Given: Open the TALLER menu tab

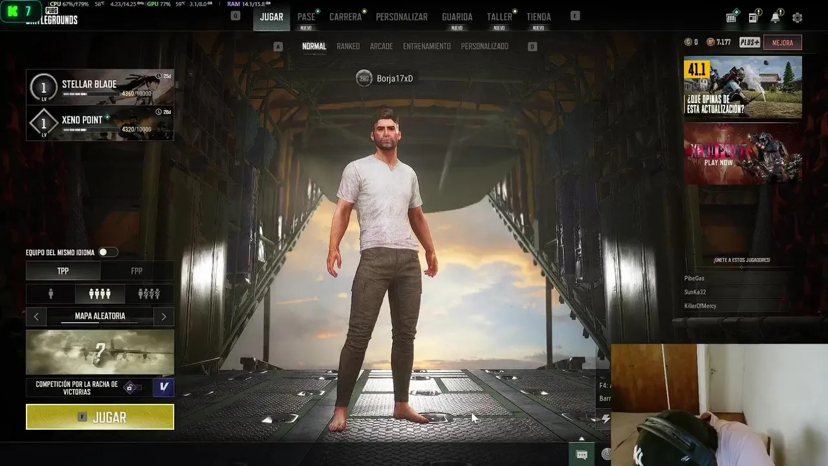Looking at the screenshot, I should coord(499,17).
